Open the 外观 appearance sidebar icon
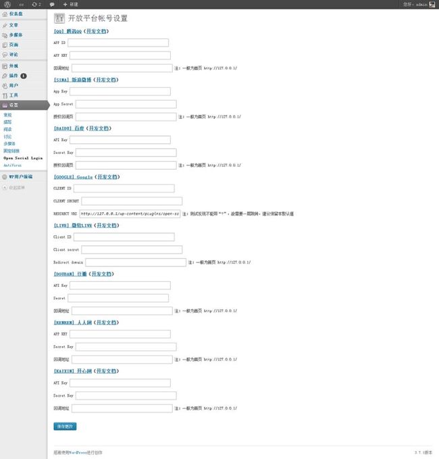This screenshot has width=439, height=459. click(5, 66)
